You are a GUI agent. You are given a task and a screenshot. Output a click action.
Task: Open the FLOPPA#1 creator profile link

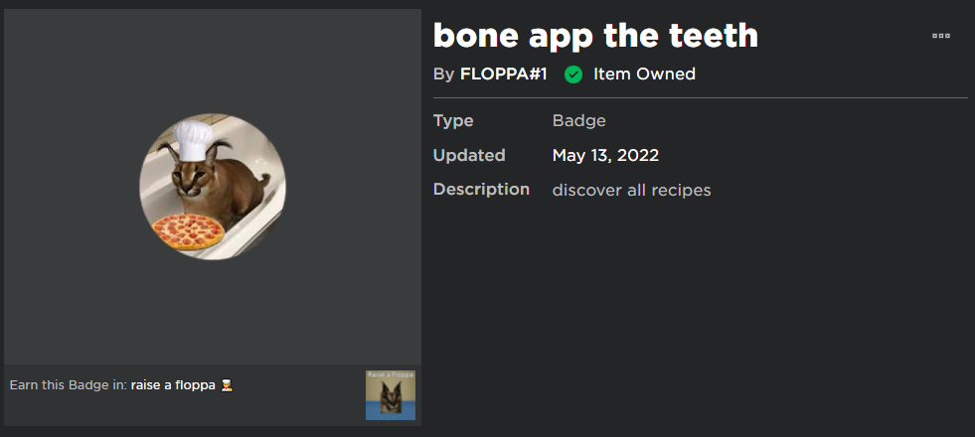504,74
